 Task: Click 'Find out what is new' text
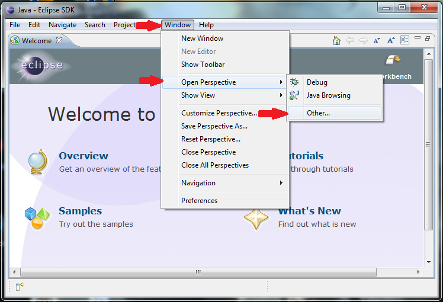click(x=317, y=224)
